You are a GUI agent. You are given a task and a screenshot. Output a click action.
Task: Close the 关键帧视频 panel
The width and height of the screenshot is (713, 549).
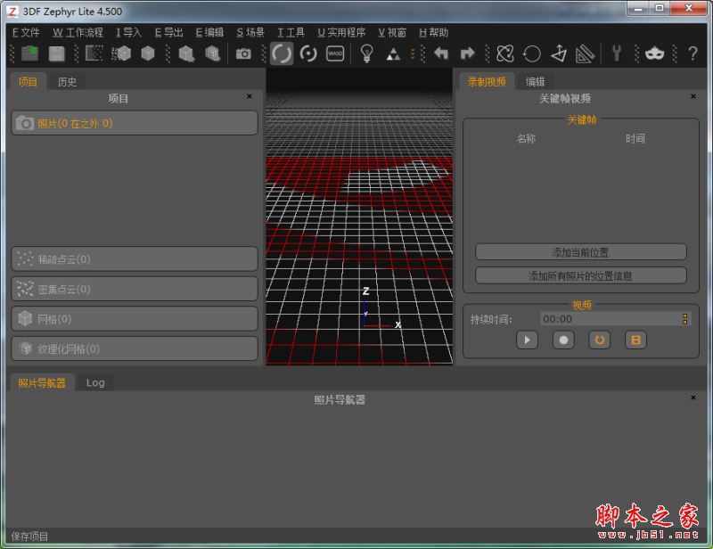point(693,96)
